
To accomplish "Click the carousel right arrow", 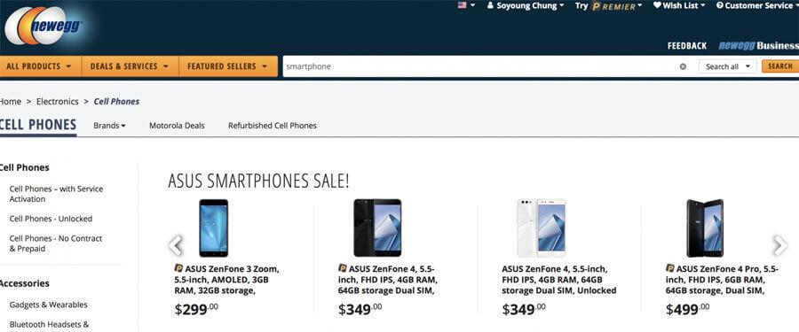I will pyautogui.click(x=779, y=245).
